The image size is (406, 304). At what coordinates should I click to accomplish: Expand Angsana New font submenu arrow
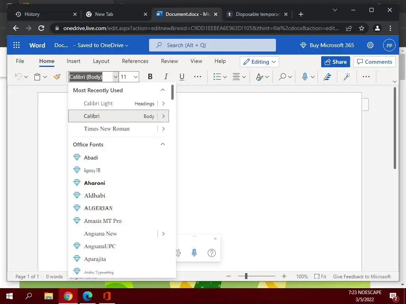(163, 234)
